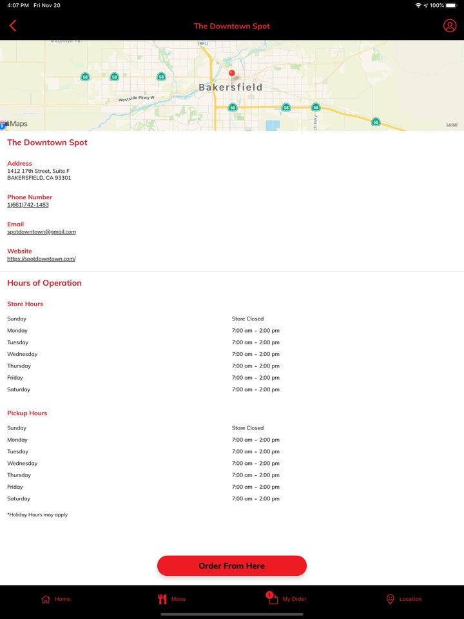This screenshot has width=464, height=619.
Task: Email spotdowntown@gmail.com
Action: (41, 232)
